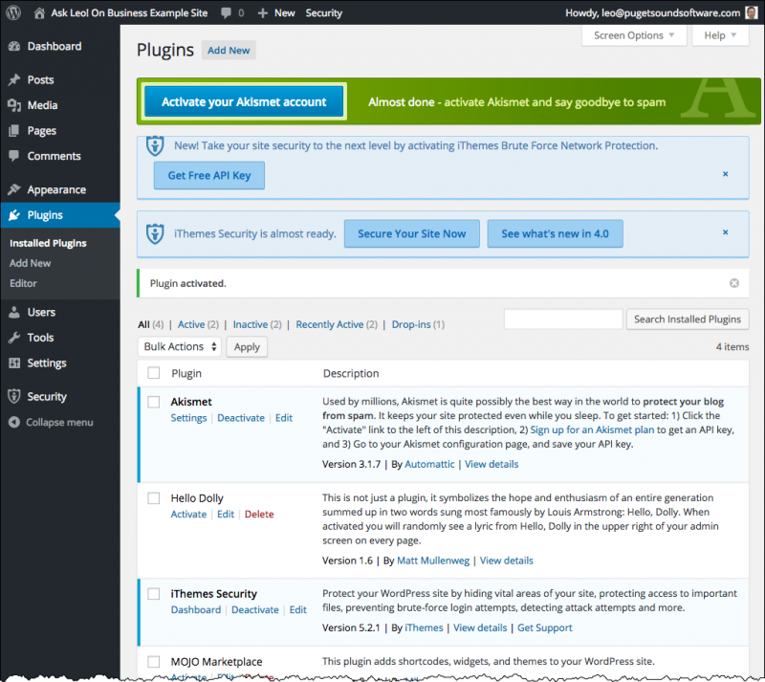Click the Plugins plug icon in sidebar
This screenshot has height=682, width=765.
(14, 215)
